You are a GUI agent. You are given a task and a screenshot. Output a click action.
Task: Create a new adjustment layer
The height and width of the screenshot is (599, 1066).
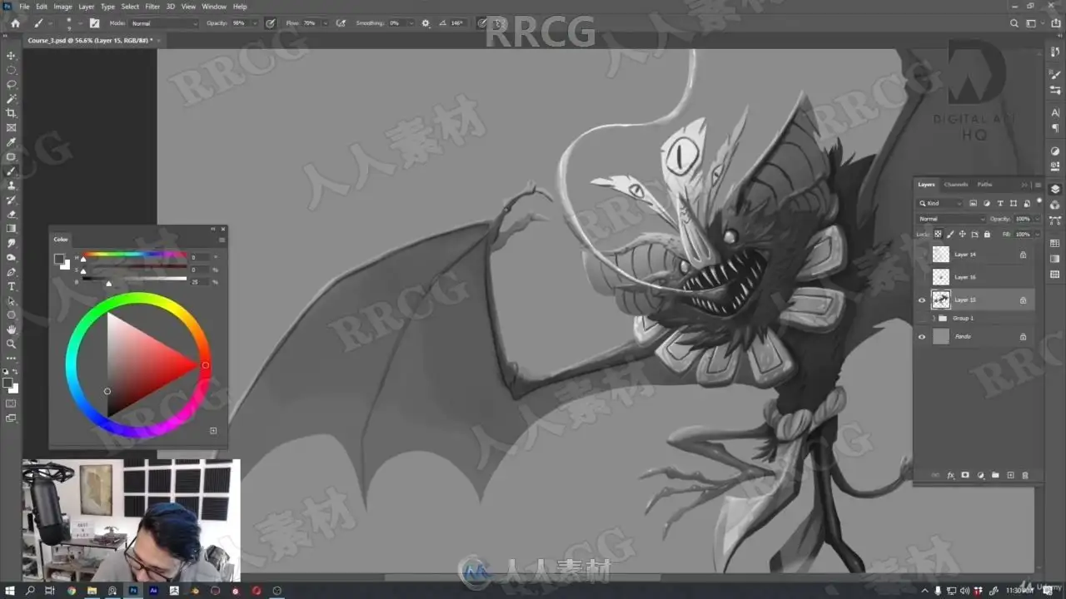coord(980,475)
